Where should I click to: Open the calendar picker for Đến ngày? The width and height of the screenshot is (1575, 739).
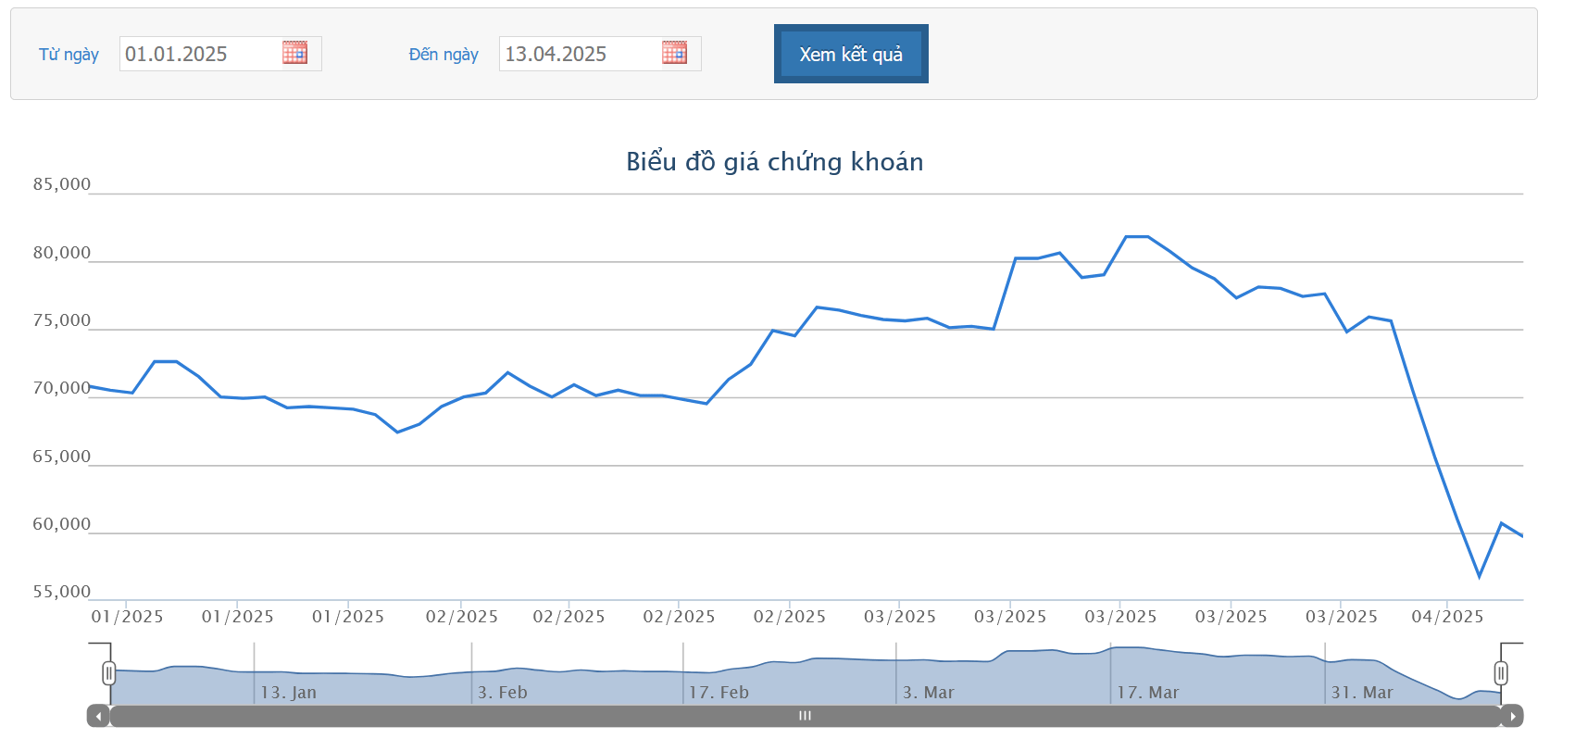[x=674, y=53]
